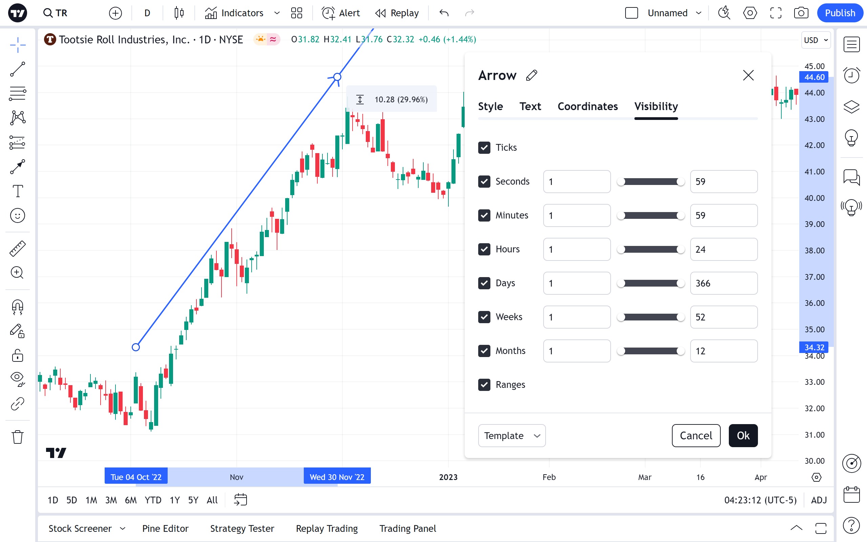Open the Strategy Tester tab
867x542 pixels.
[242, 528]
